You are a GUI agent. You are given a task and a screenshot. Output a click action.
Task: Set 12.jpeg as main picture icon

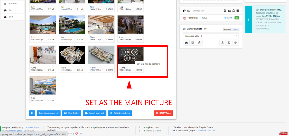[133, 58]
